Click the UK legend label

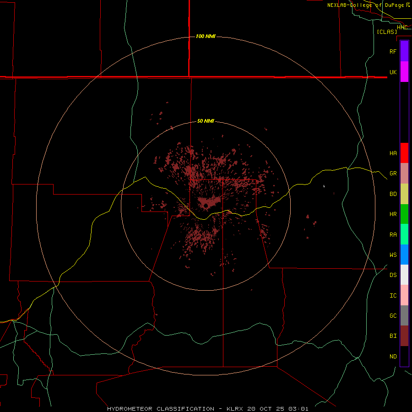point(393,72)
